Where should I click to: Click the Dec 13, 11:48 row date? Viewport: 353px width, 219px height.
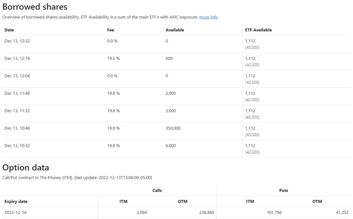[17, 93]
